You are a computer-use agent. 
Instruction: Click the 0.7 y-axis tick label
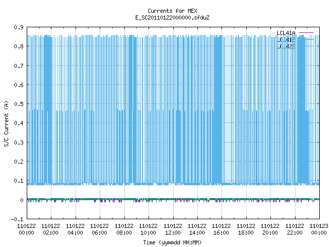point(19,66)
